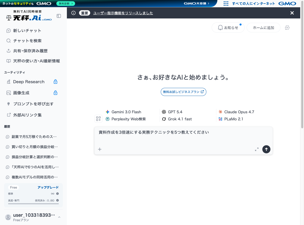Toggle Claude Opus 4.7 model selection
The width and height of the screenshot is (304, 225).
(220, 112)
